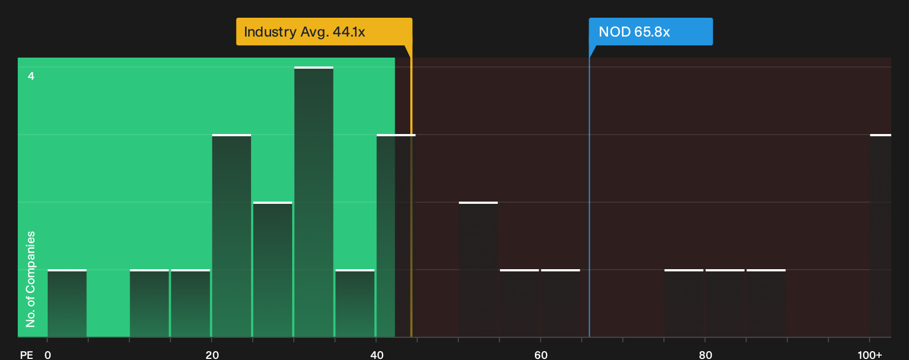The width and height of the screenshot is (909, 360).
Task: Select the tallest bar at PE 30-35
Action: click(x=314, y=202)
